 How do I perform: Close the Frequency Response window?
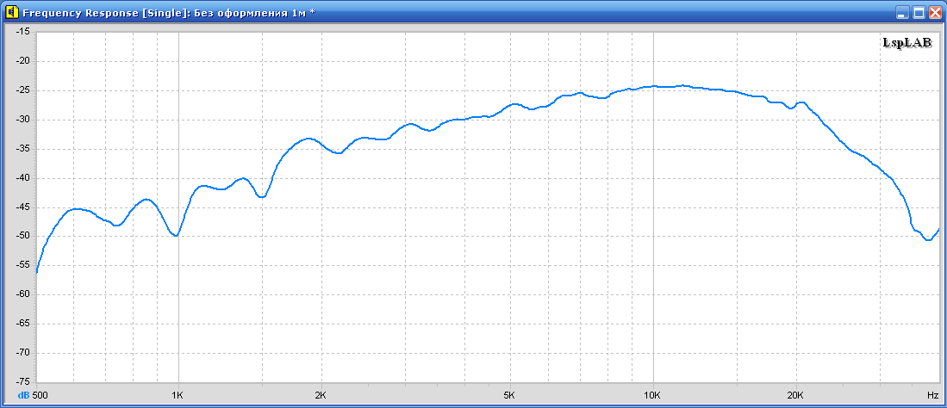[934, 12]
